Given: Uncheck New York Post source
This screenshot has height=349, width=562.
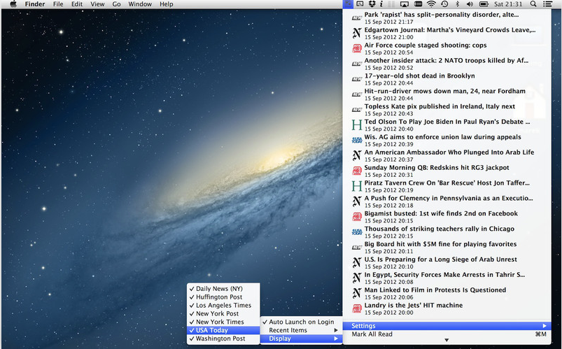Looking at the screenshot, I should [223, 313].
